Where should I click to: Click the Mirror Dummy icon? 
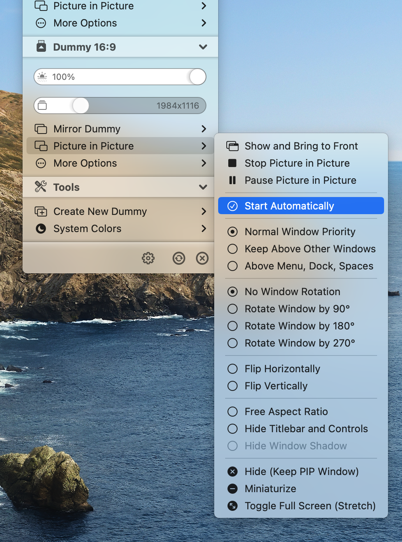41,129
